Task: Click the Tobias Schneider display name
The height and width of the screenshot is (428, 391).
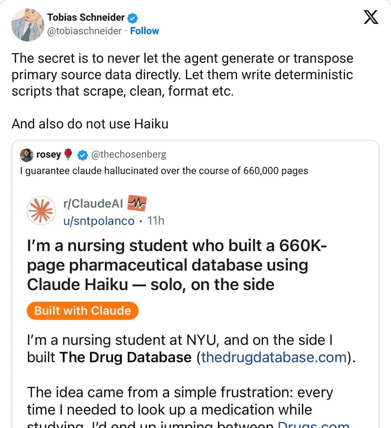Action: [x=86, y=17]
